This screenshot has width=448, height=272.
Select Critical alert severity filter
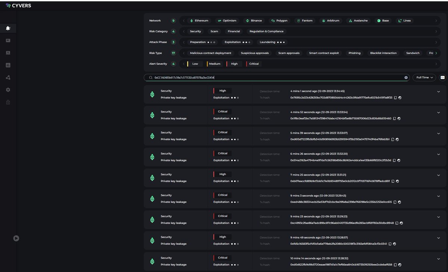[x=254, y=64]
